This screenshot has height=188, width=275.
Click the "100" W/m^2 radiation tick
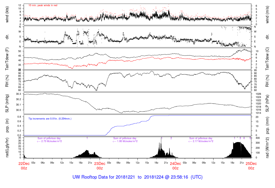[x=258, y=153]
